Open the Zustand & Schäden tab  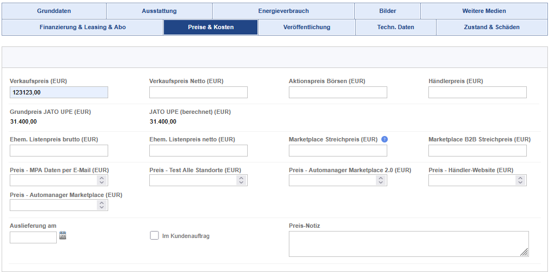(492, 27)
